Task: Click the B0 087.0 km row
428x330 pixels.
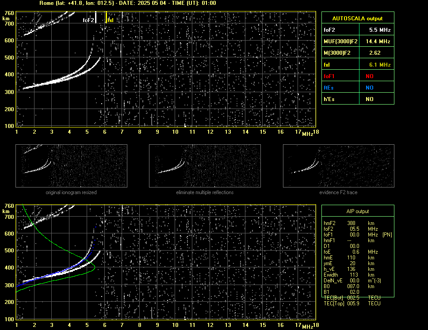Action: [x=348, y=286]
